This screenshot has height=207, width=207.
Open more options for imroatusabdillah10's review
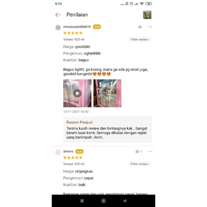click(150, 27)
